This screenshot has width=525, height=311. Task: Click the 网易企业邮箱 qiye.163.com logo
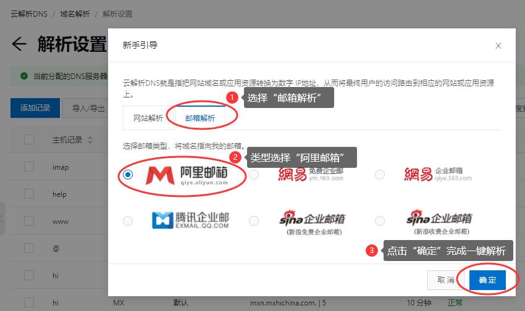pyautogui.click(x=438, y=174)
